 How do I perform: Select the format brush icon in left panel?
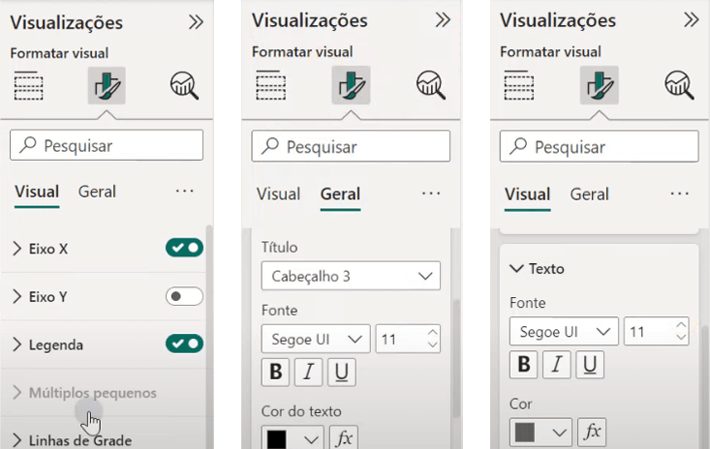107,85
